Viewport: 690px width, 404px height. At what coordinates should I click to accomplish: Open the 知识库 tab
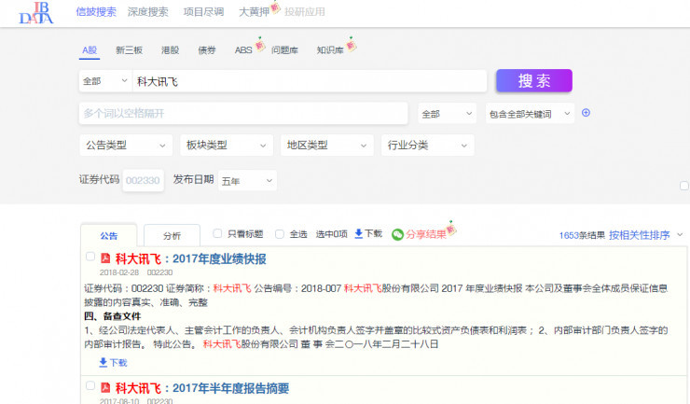(x=330, y=50)
